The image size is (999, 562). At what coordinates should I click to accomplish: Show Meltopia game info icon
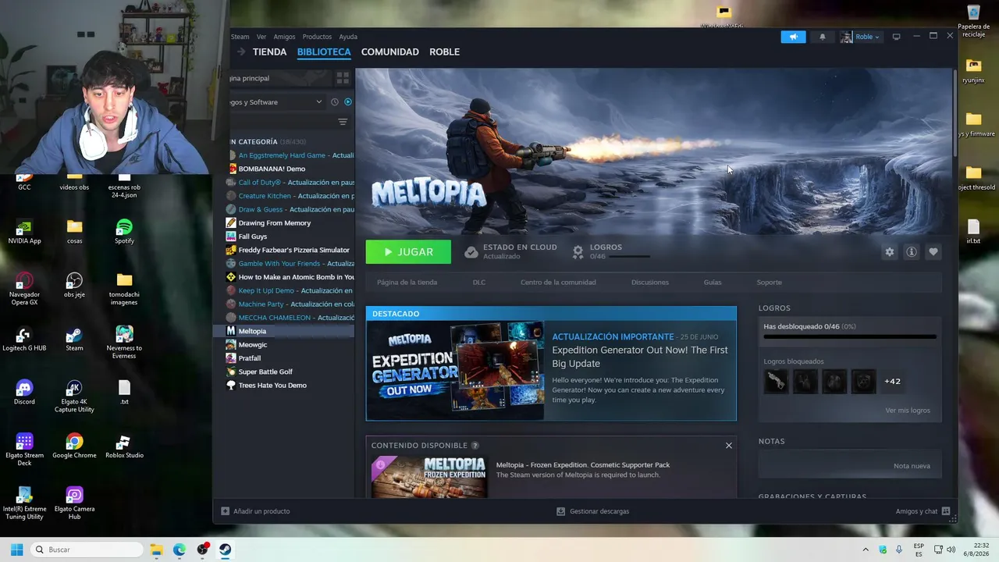tap(912, 252)
